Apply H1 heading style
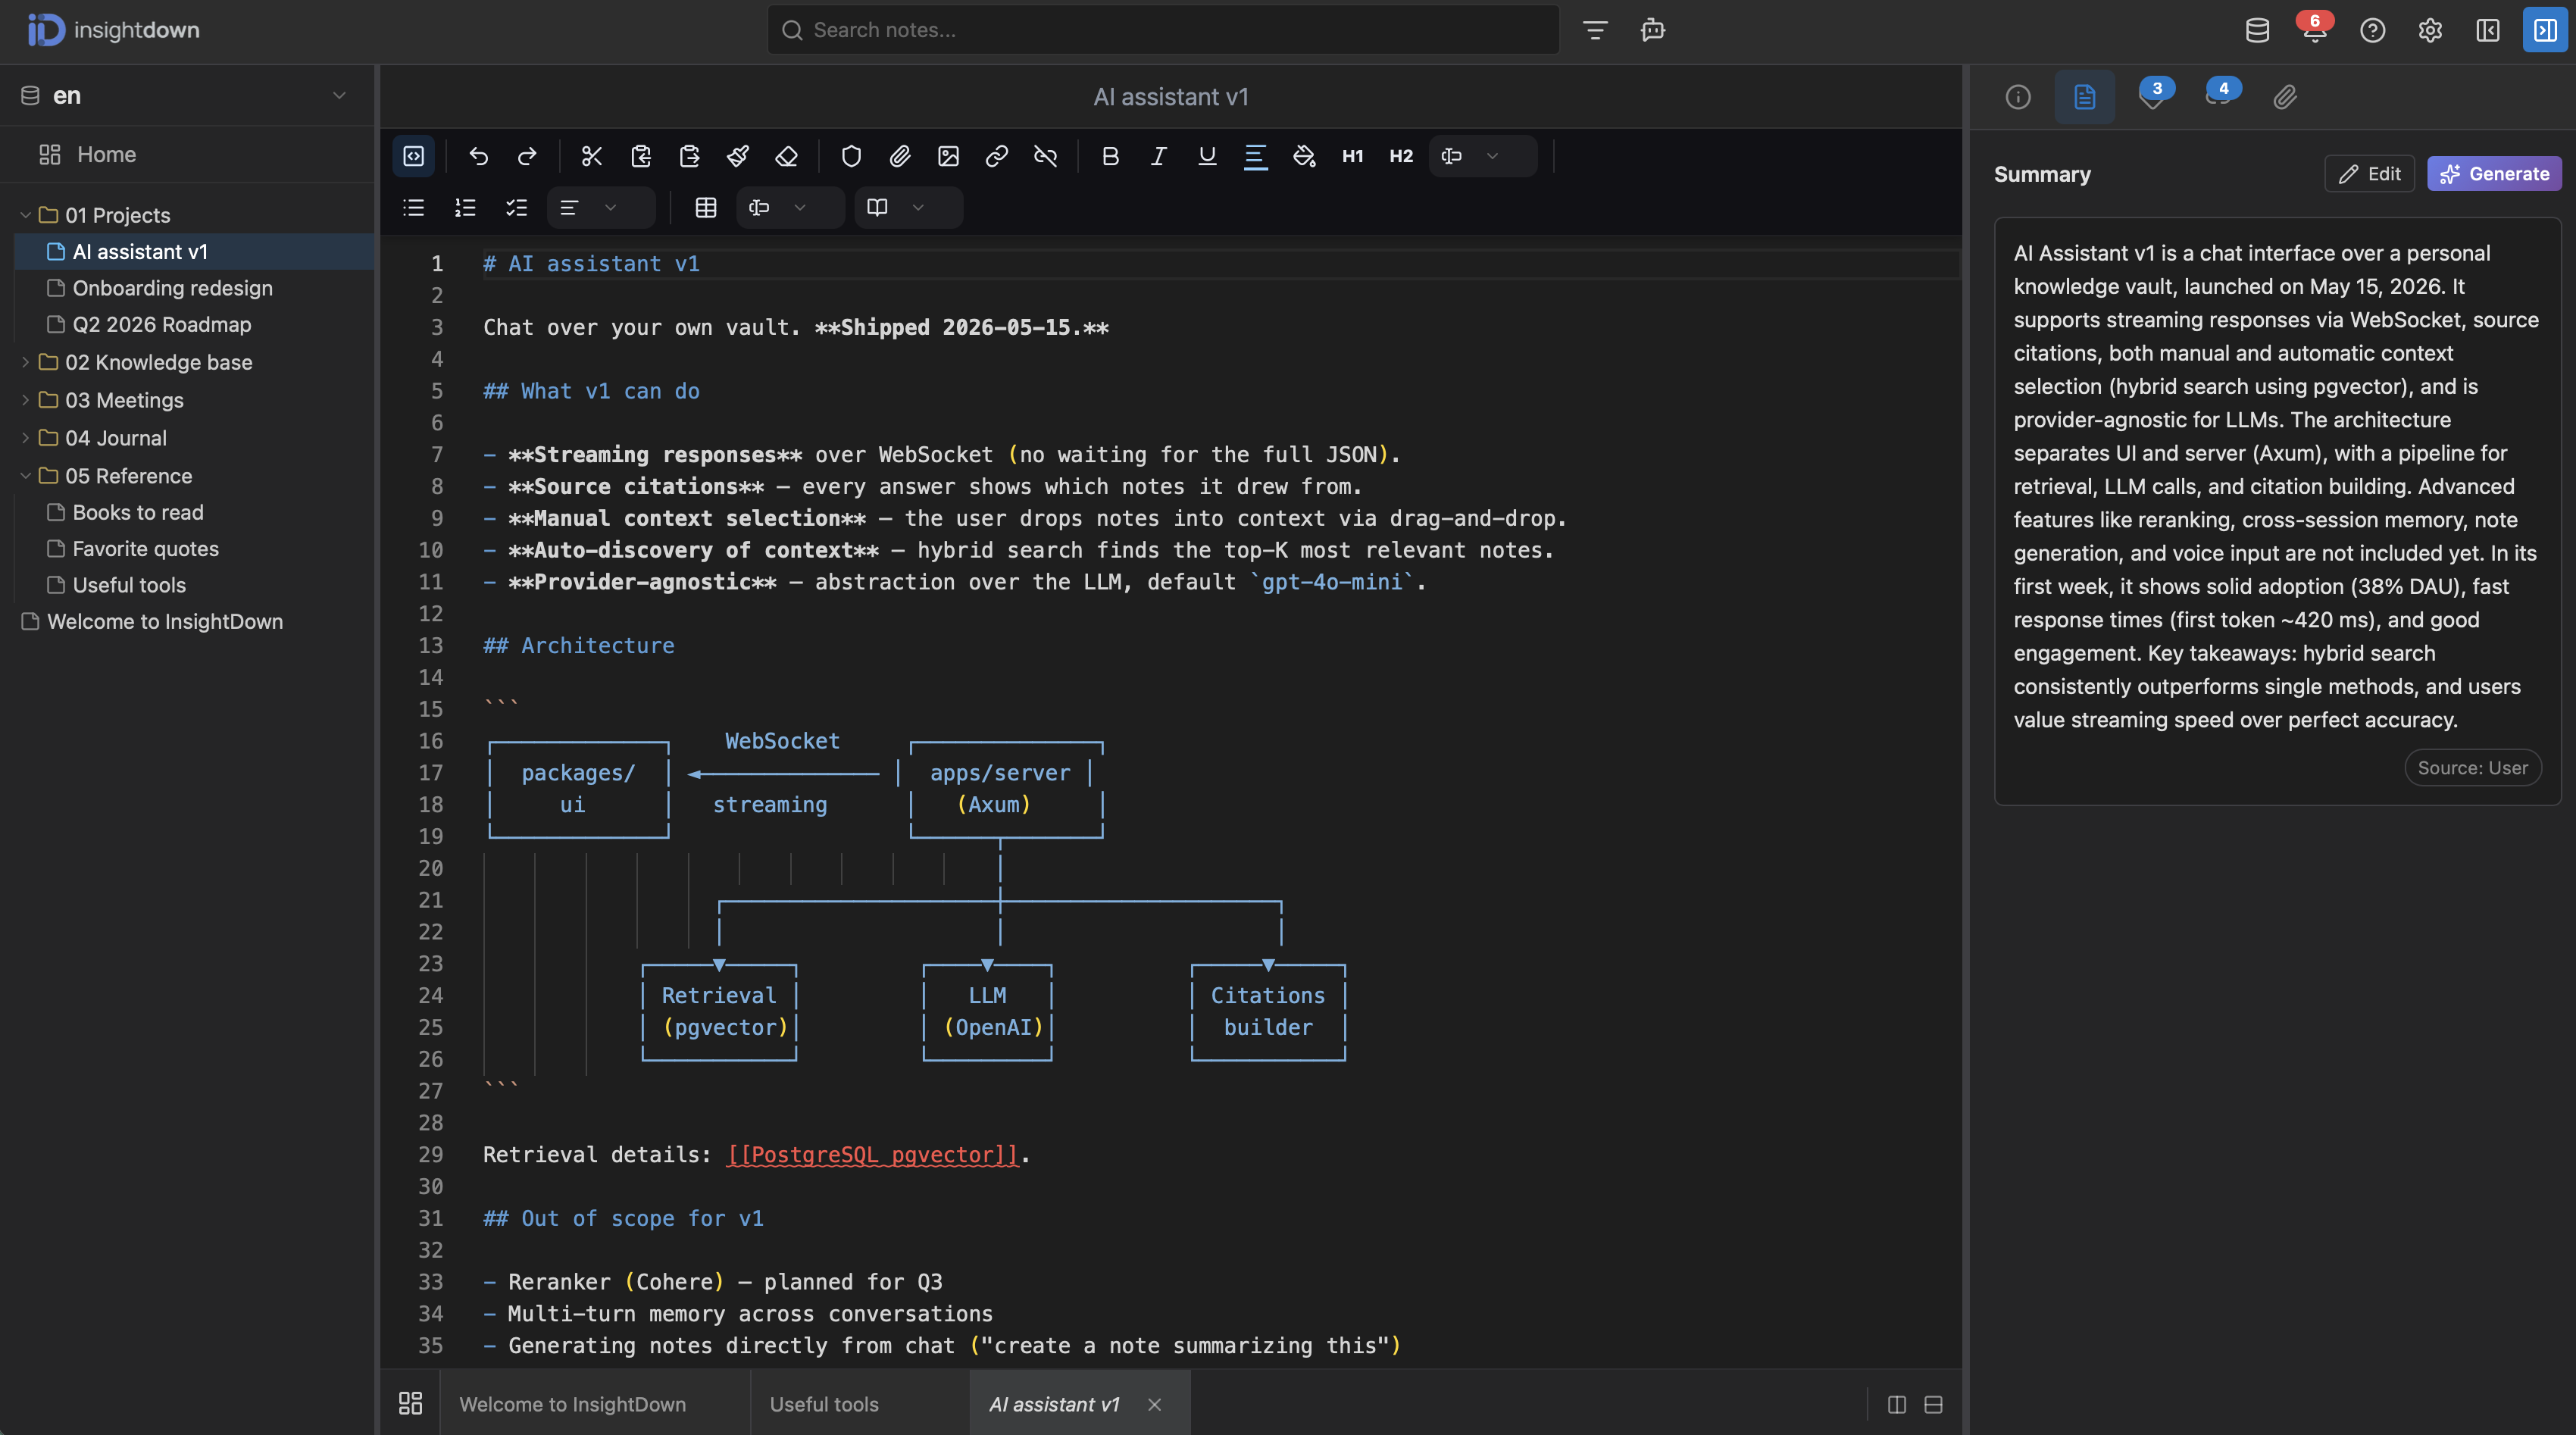Viewport: 2576px width, 1435px height. [1353, 156]
